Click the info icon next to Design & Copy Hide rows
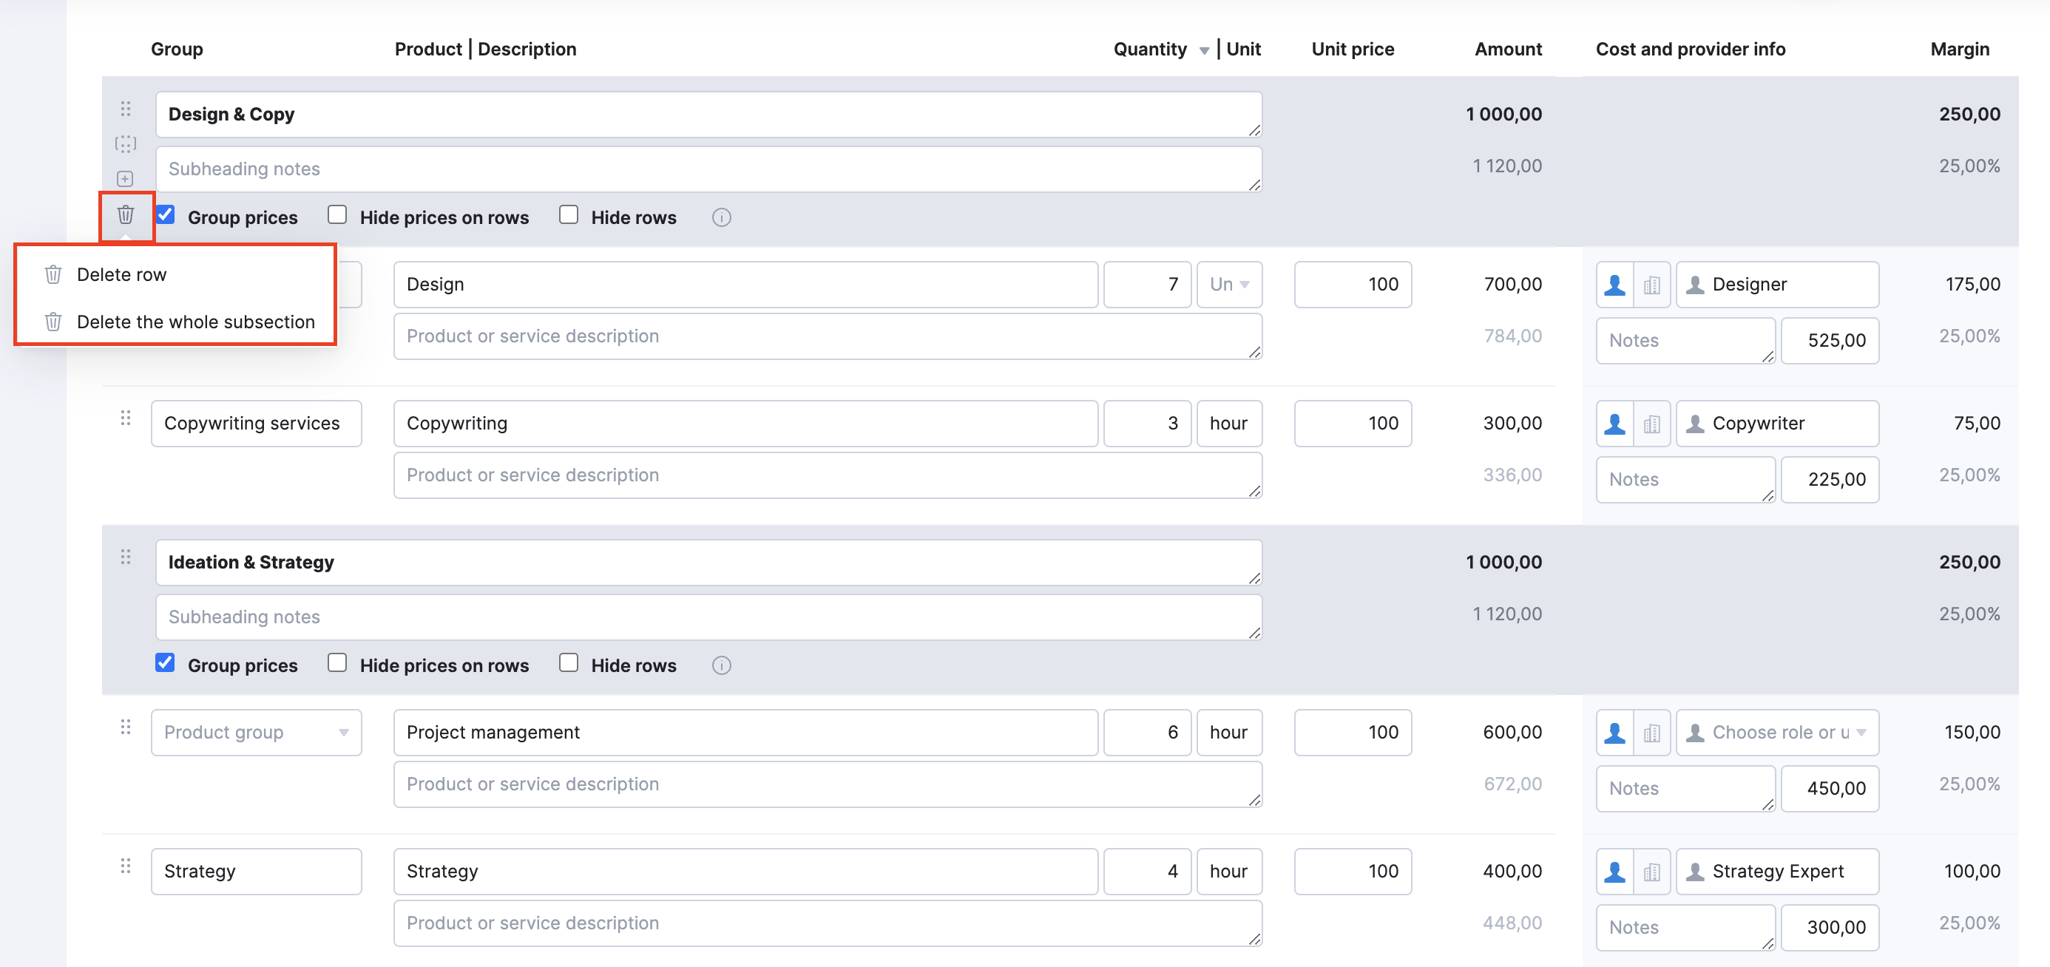The image size is (2050, 967). (721, 218)
